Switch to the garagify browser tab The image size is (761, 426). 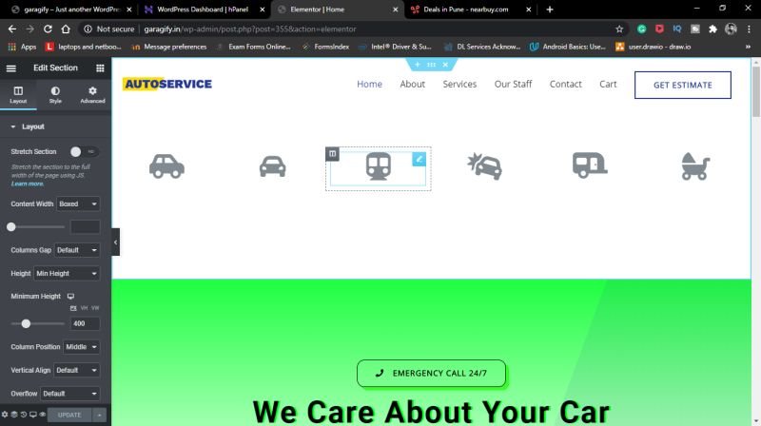pyautogui.click(x=72, y=10)
